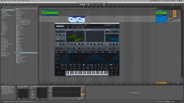Start playback with the Play button
The height and width of the screenshot is (103, 184).
click(81, 5)
